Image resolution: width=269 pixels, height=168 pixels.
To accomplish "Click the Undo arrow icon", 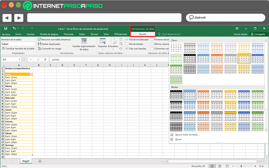I will (14, 28).
